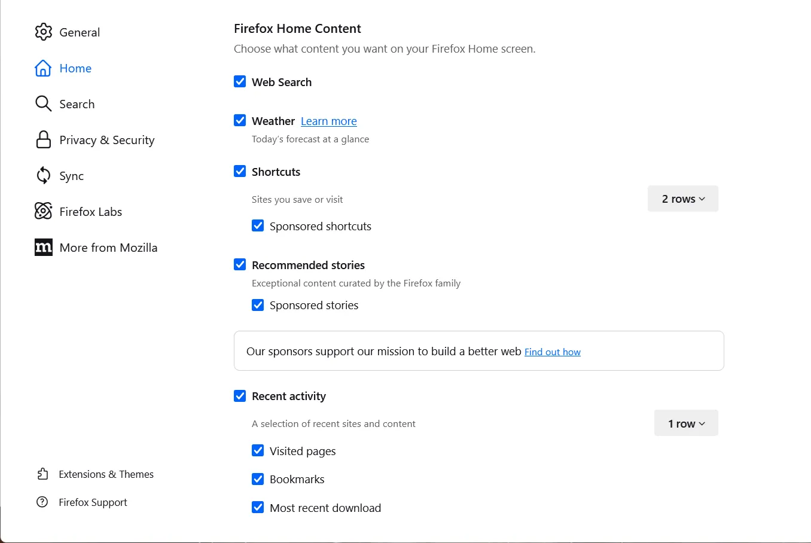Click the Search magnifying glass icon
Image resolution: width=811 pixels, height=543 pixels.
click(x=43, y=104)
